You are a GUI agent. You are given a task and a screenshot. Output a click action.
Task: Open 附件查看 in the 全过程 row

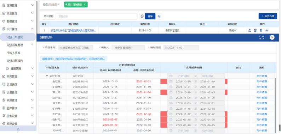click(x=262, y=81)
